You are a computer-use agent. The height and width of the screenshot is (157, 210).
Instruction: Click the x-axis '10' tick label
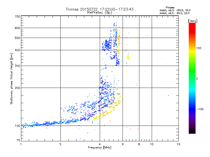tap(152, 144)
